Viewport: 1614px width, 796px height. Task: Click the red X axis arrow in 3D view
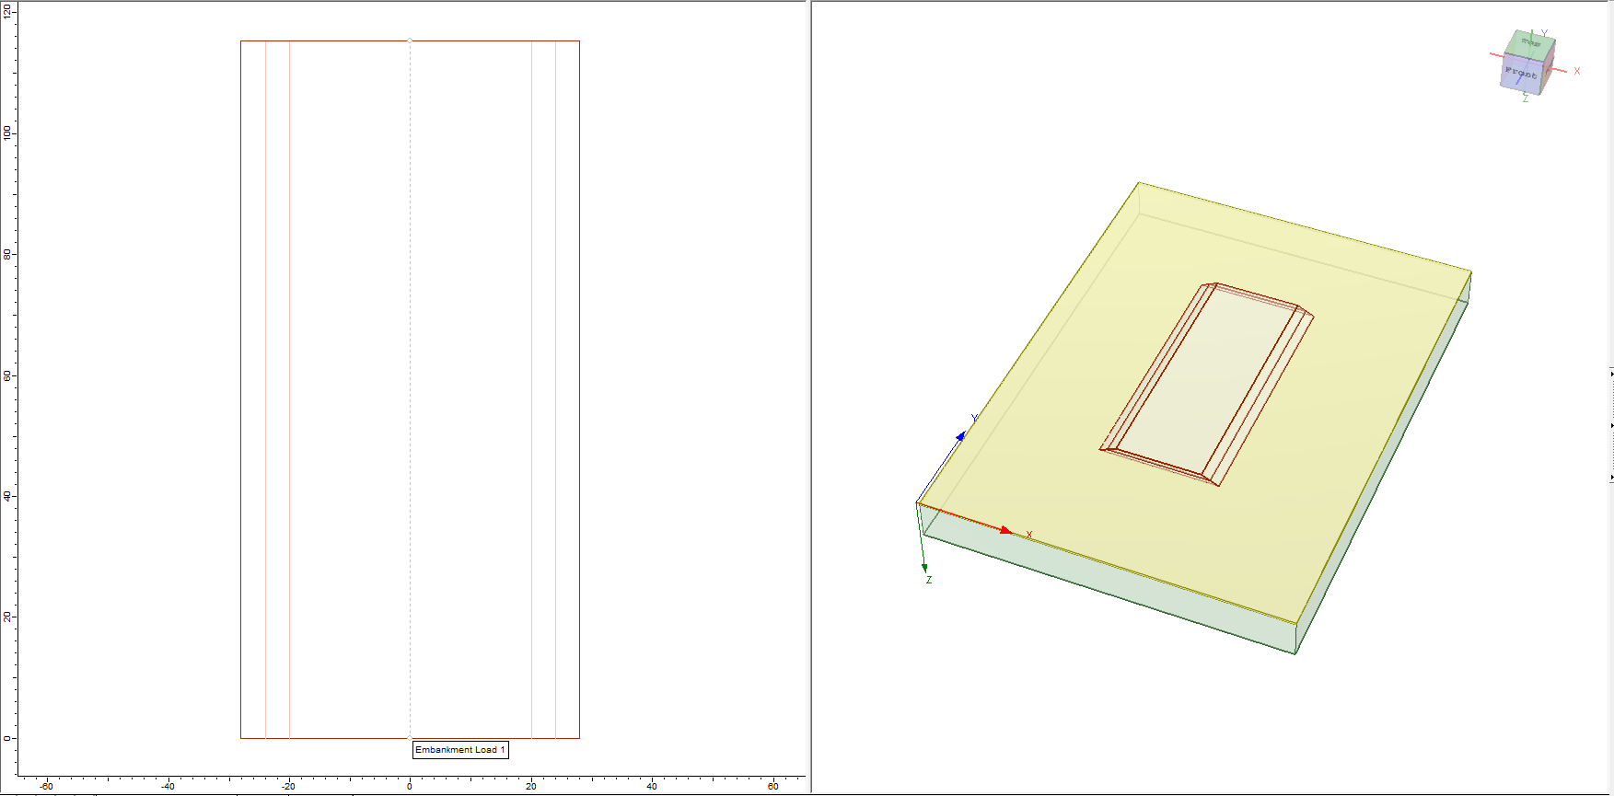[1005, 530]
